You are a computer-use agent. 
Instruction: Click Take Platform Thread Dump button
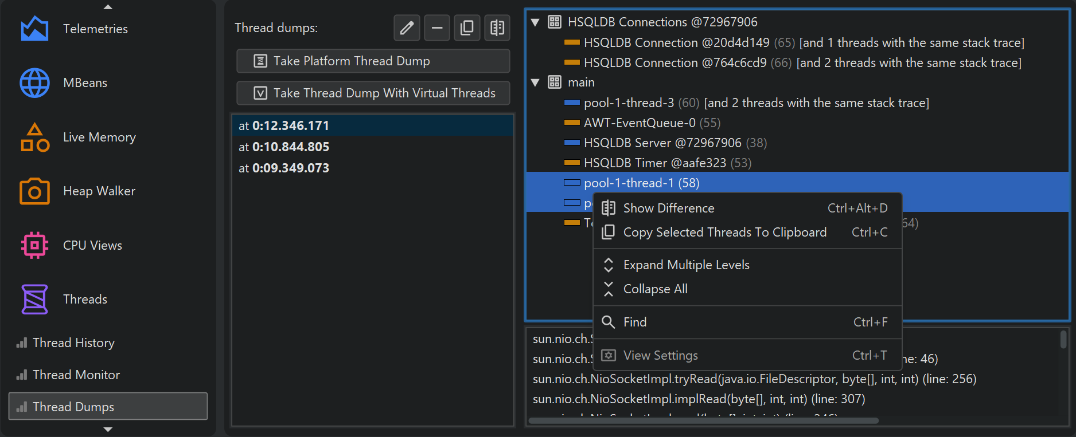pyautogui.click(x=373, y=61)
